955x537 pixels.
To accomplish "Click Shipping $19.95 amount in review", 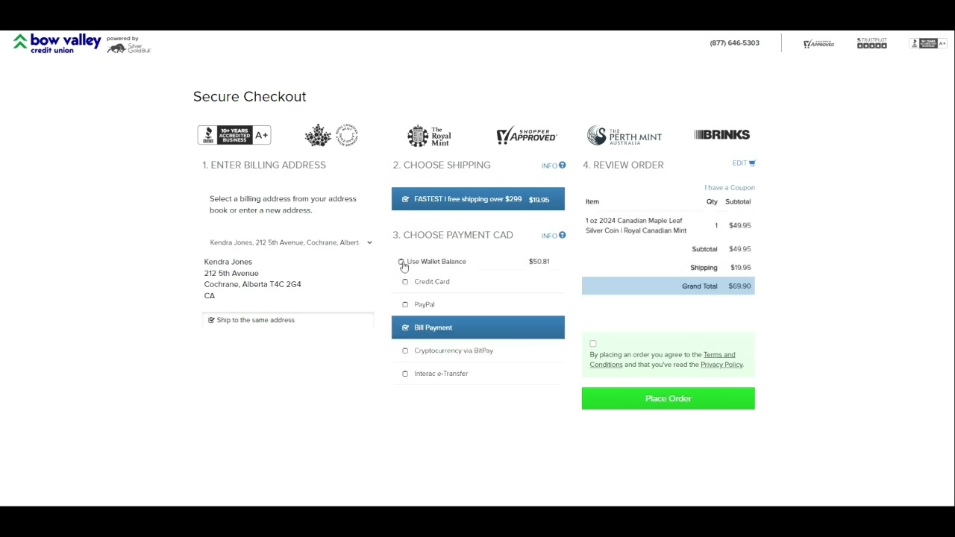I will pyautogui.click(x=741, y=268).
